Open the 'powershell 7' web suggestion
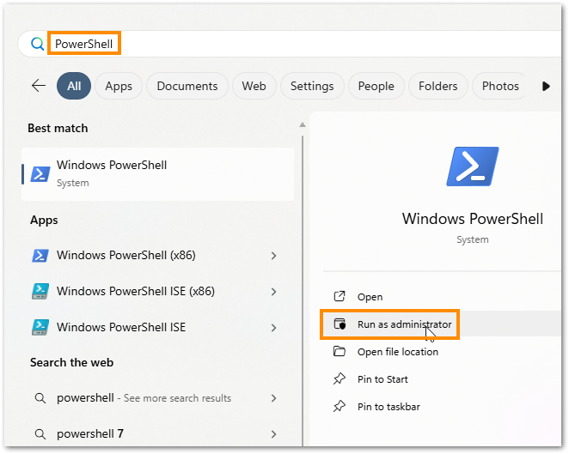569x454 pixels. coord(90,433)
